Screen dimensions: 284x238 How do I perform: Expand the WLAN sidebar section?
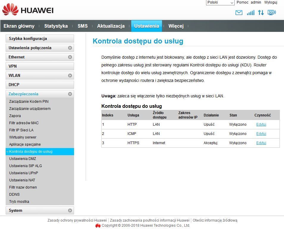pos(40,76)
